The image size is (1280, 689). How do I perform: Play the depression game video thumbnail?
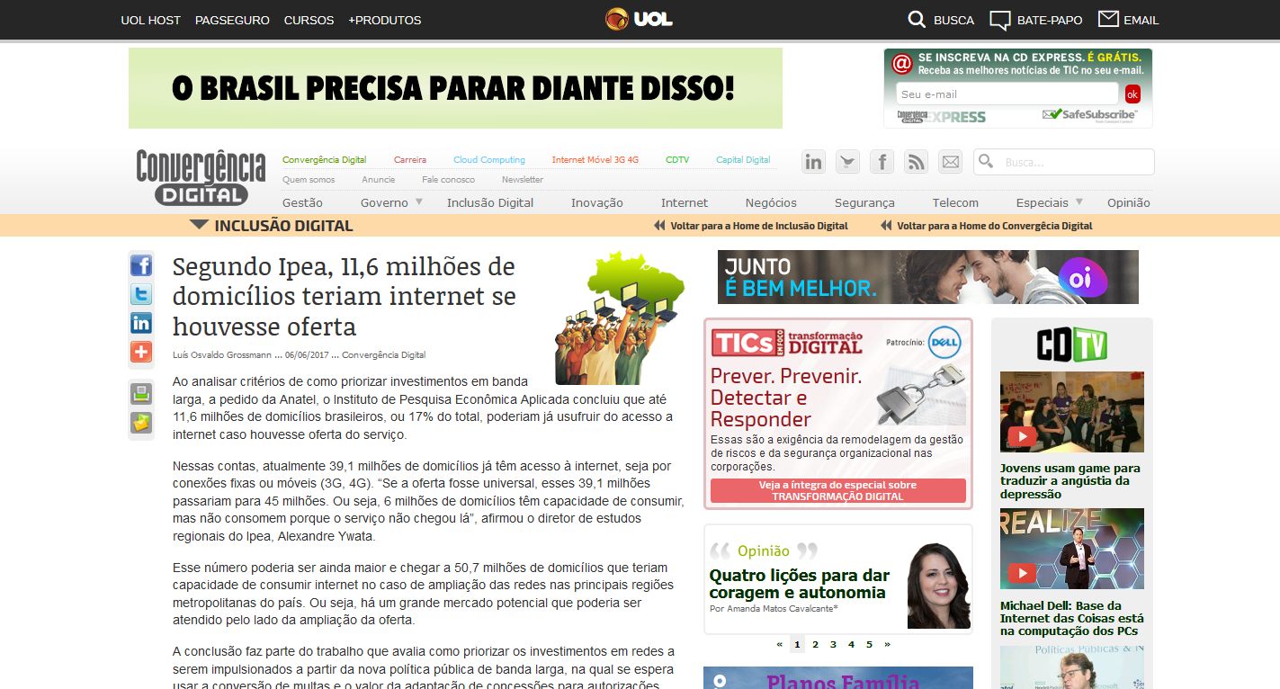click(1072, 412)
